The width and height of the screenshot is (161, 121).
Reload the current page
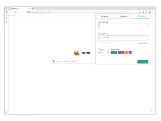click(16, 12)
